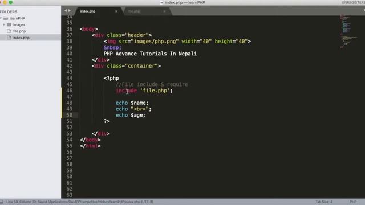Click the PHP Advance Tutorials In Nepali text
Image resolution: width=365 pixels, height=205 pixels.
click(x=150, y=54)
